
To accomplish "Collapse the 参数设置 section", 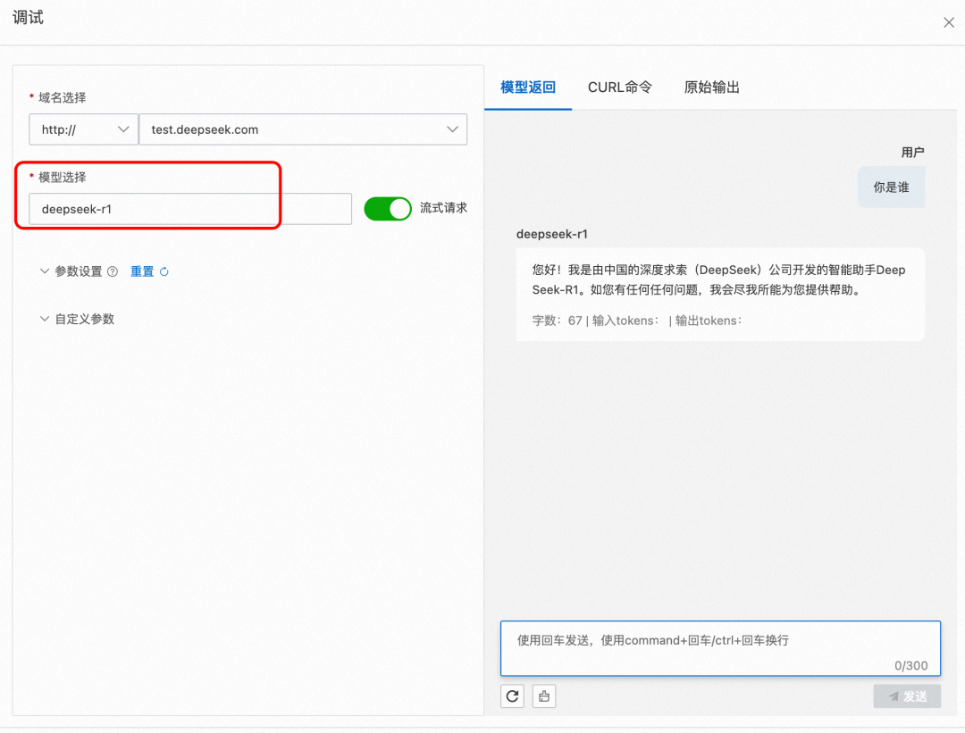I will pyautogui.click(x=45, y=271).
